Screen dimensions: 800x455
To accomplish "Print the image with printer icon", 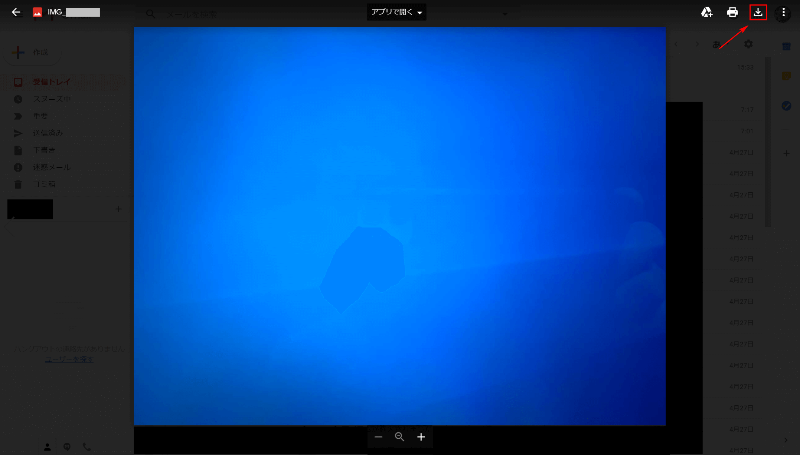I will click(732, 12).
